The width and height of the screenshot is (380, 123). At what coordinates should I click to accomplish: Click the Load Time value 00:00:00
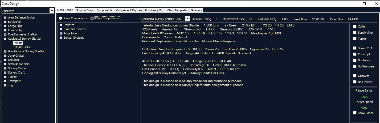pyautogui.click(x=318, y=19)
